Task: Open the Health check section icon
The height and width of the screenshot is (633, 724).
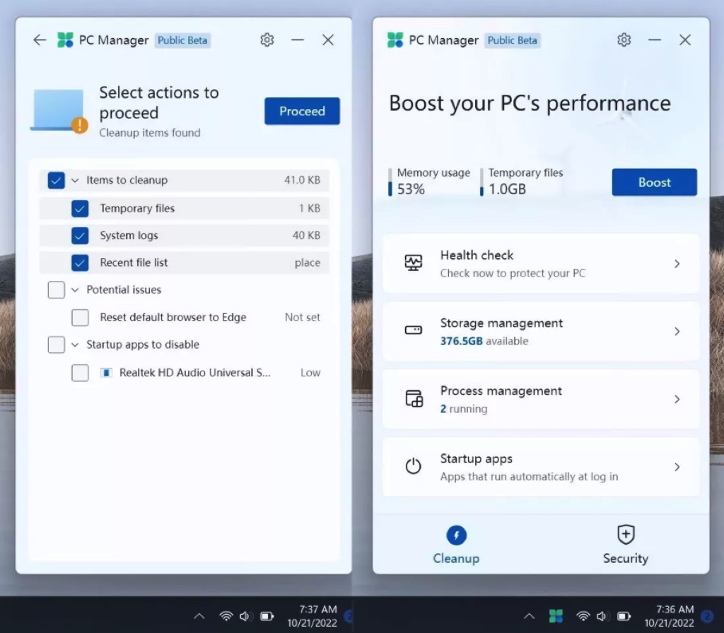Action: (x=413, y=263)
